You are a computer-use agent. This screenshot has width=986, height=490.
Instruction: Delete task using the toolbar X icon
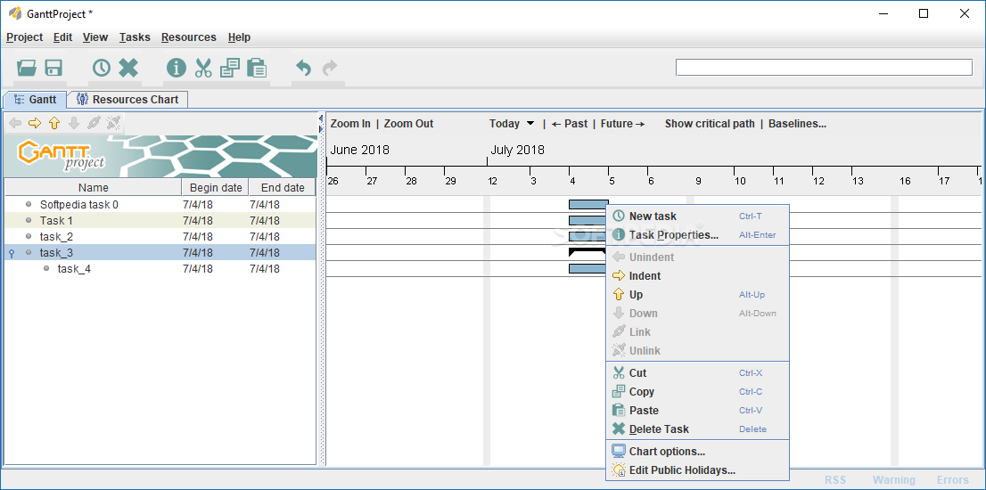(x=128, y=68)
